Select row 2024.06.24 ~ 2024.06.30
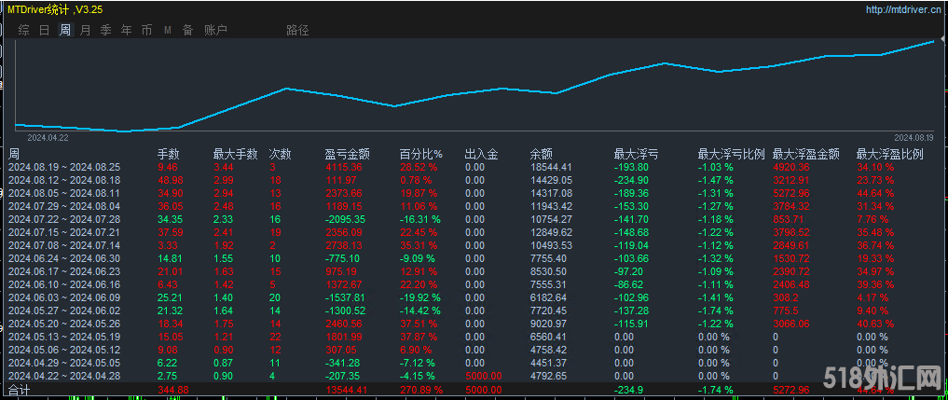 [472, 258]
